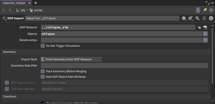The image size is (215, 104).
Task: Click the back navigation arrow
Action: pyautogui.click(x=4, y=10)
